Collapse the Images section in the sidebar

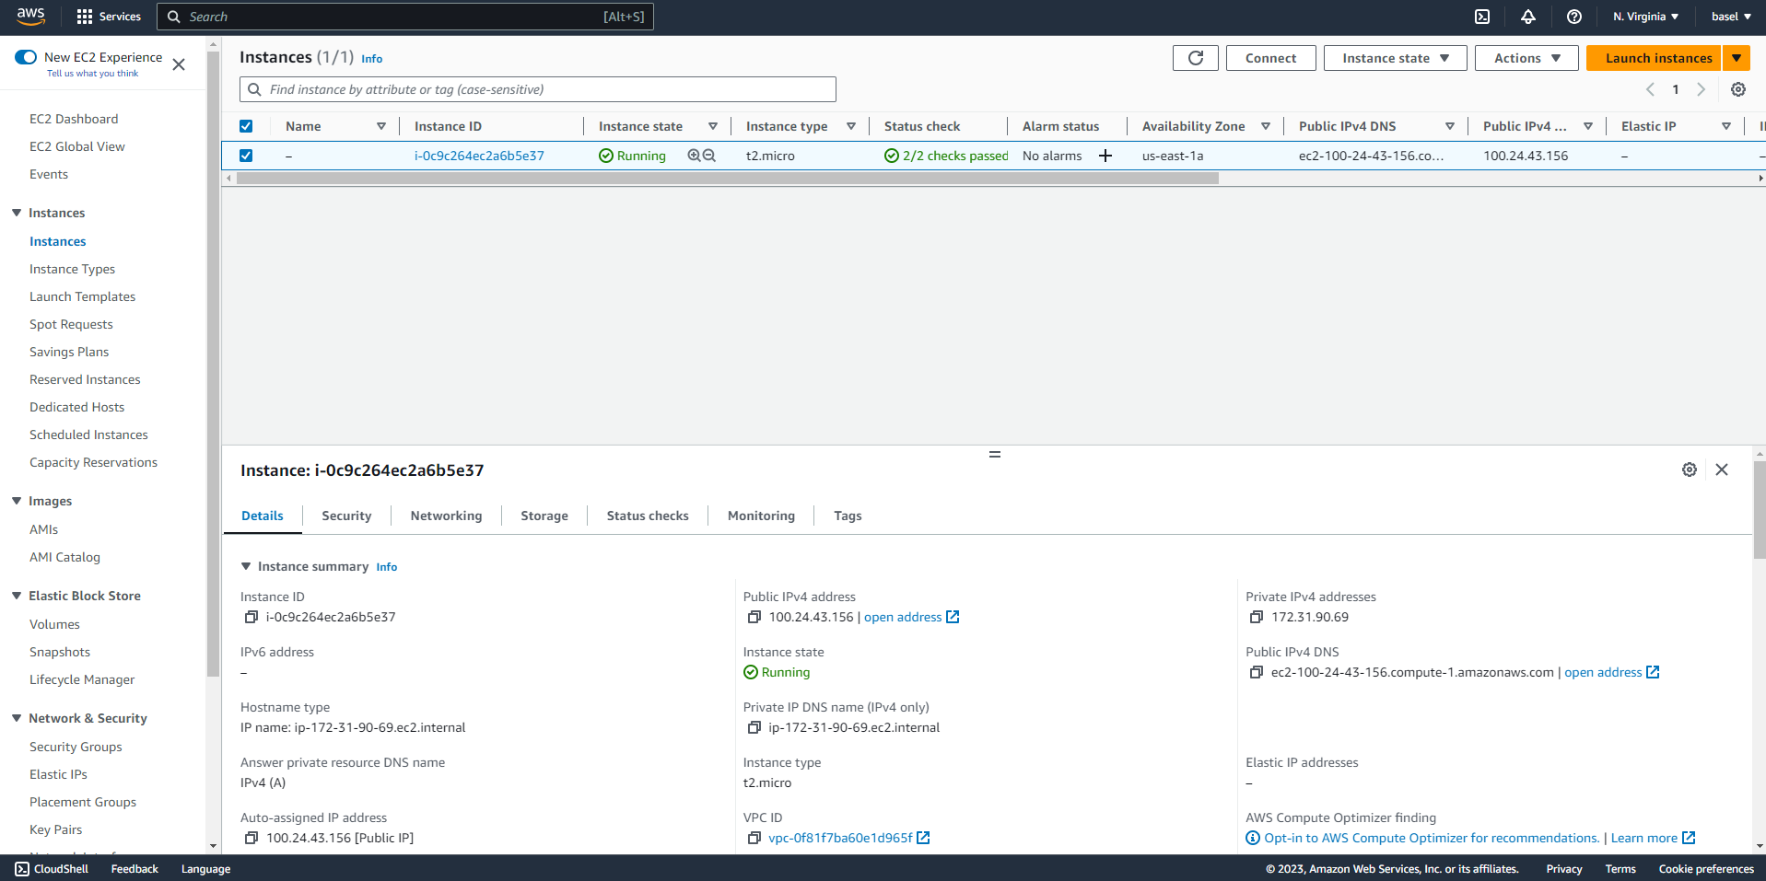pyautogui.click(x=15, y=501)
